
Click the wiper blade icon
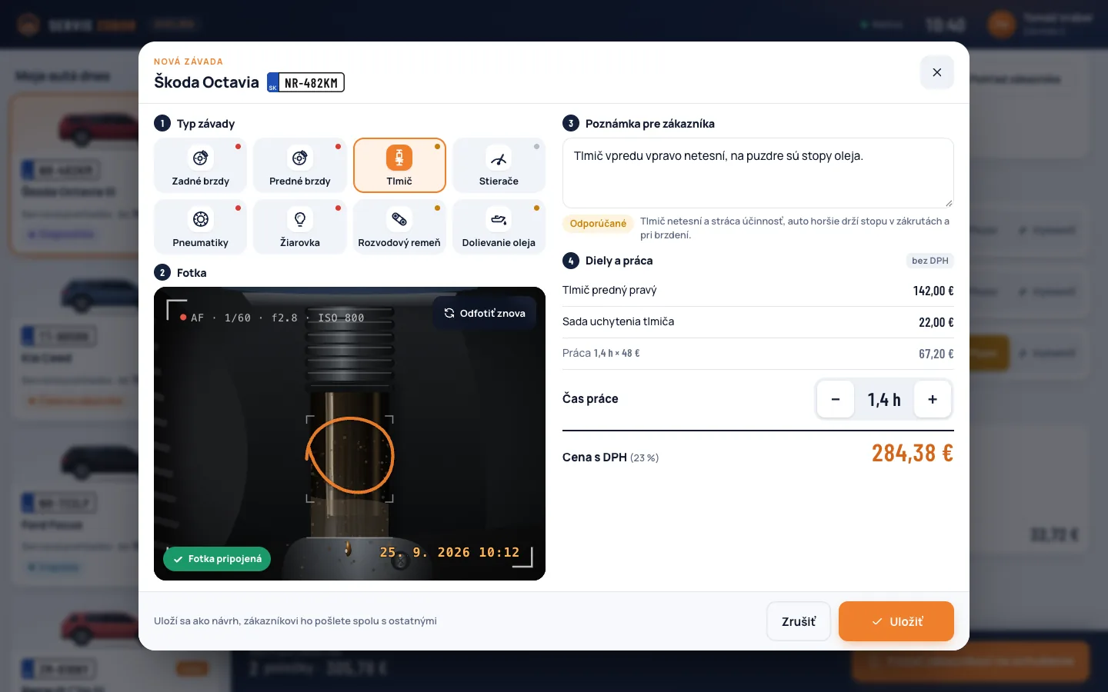click(x=499, y=159)
